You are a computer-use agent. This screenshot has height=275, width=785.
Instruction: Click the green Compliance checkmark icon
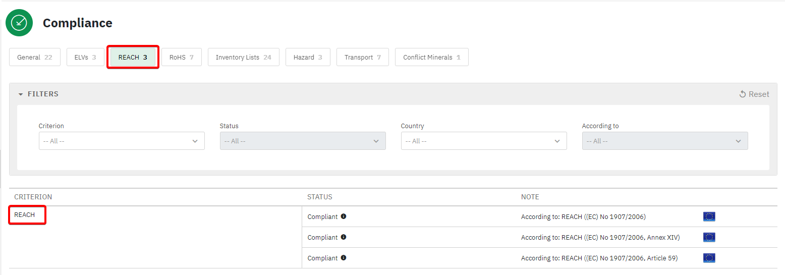(19, 23)
